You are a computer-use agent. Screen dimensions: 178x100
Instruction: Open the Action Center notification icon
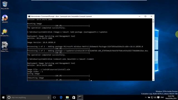tap(158, 97)
